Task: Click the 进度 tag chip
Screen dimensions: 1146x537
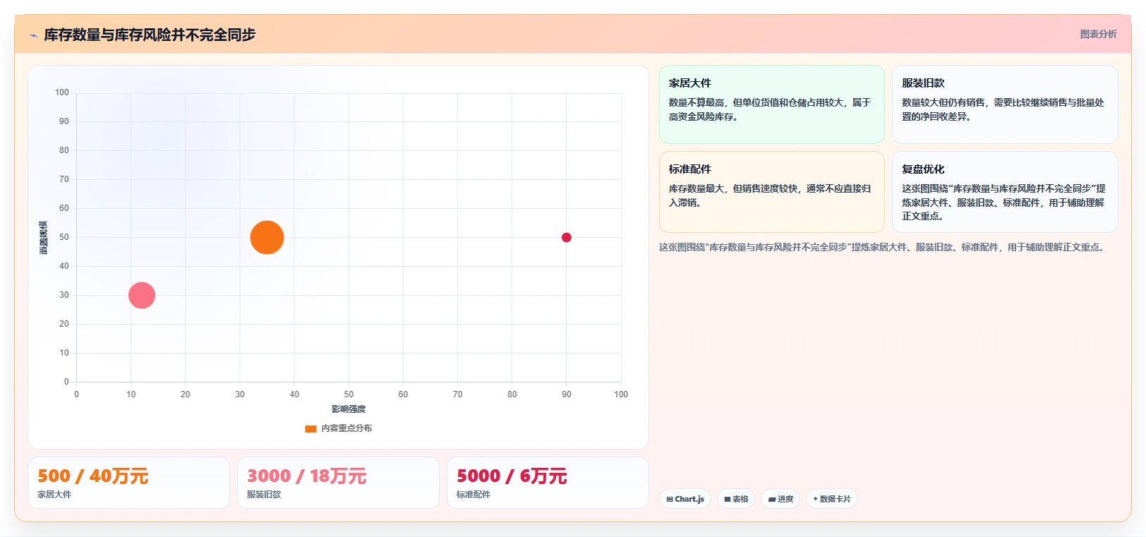Action: 780,499
